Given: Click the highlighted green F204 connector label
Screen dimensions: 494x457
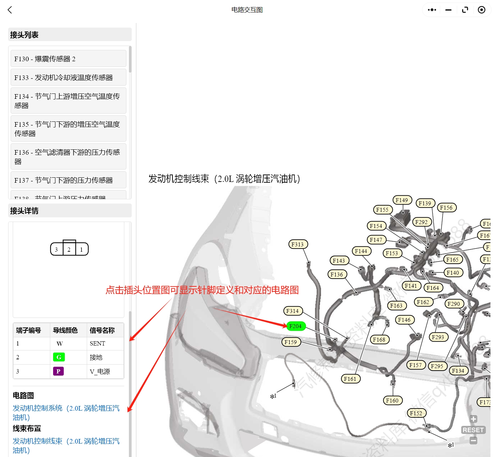Looking at the screenshot, I should [x=296, y=326].
